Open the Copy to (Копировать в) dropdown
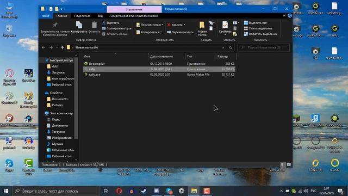 [149, 32]
